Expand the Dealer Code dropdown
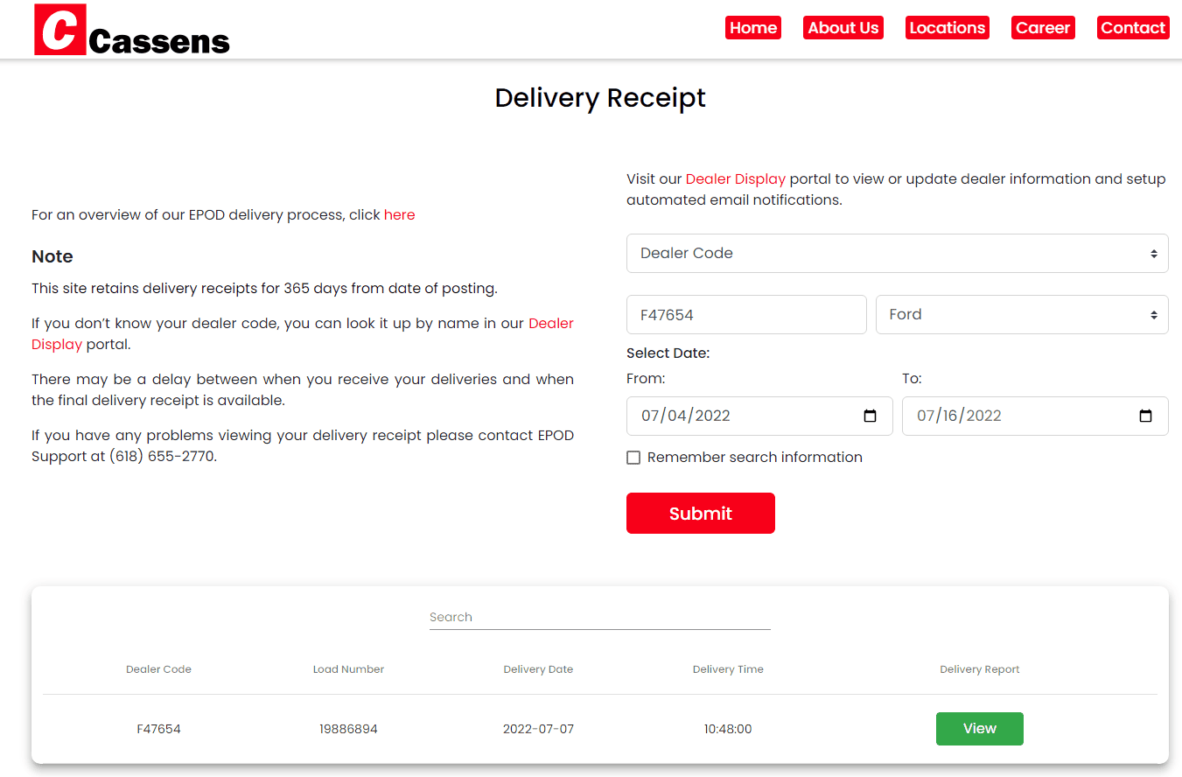This screenshot has height=777, width=1182. tap(897, 253)
